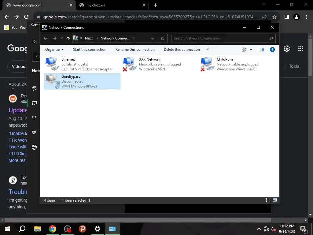Open taskbar Search

click(22, 229)
